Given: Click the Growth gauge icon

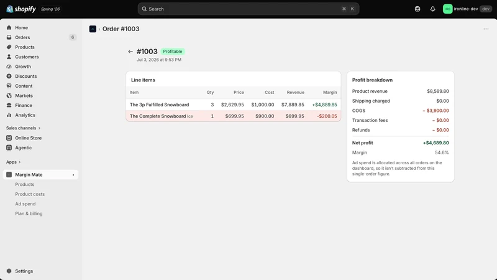Looking at the screenshot, I should [9, 67].
